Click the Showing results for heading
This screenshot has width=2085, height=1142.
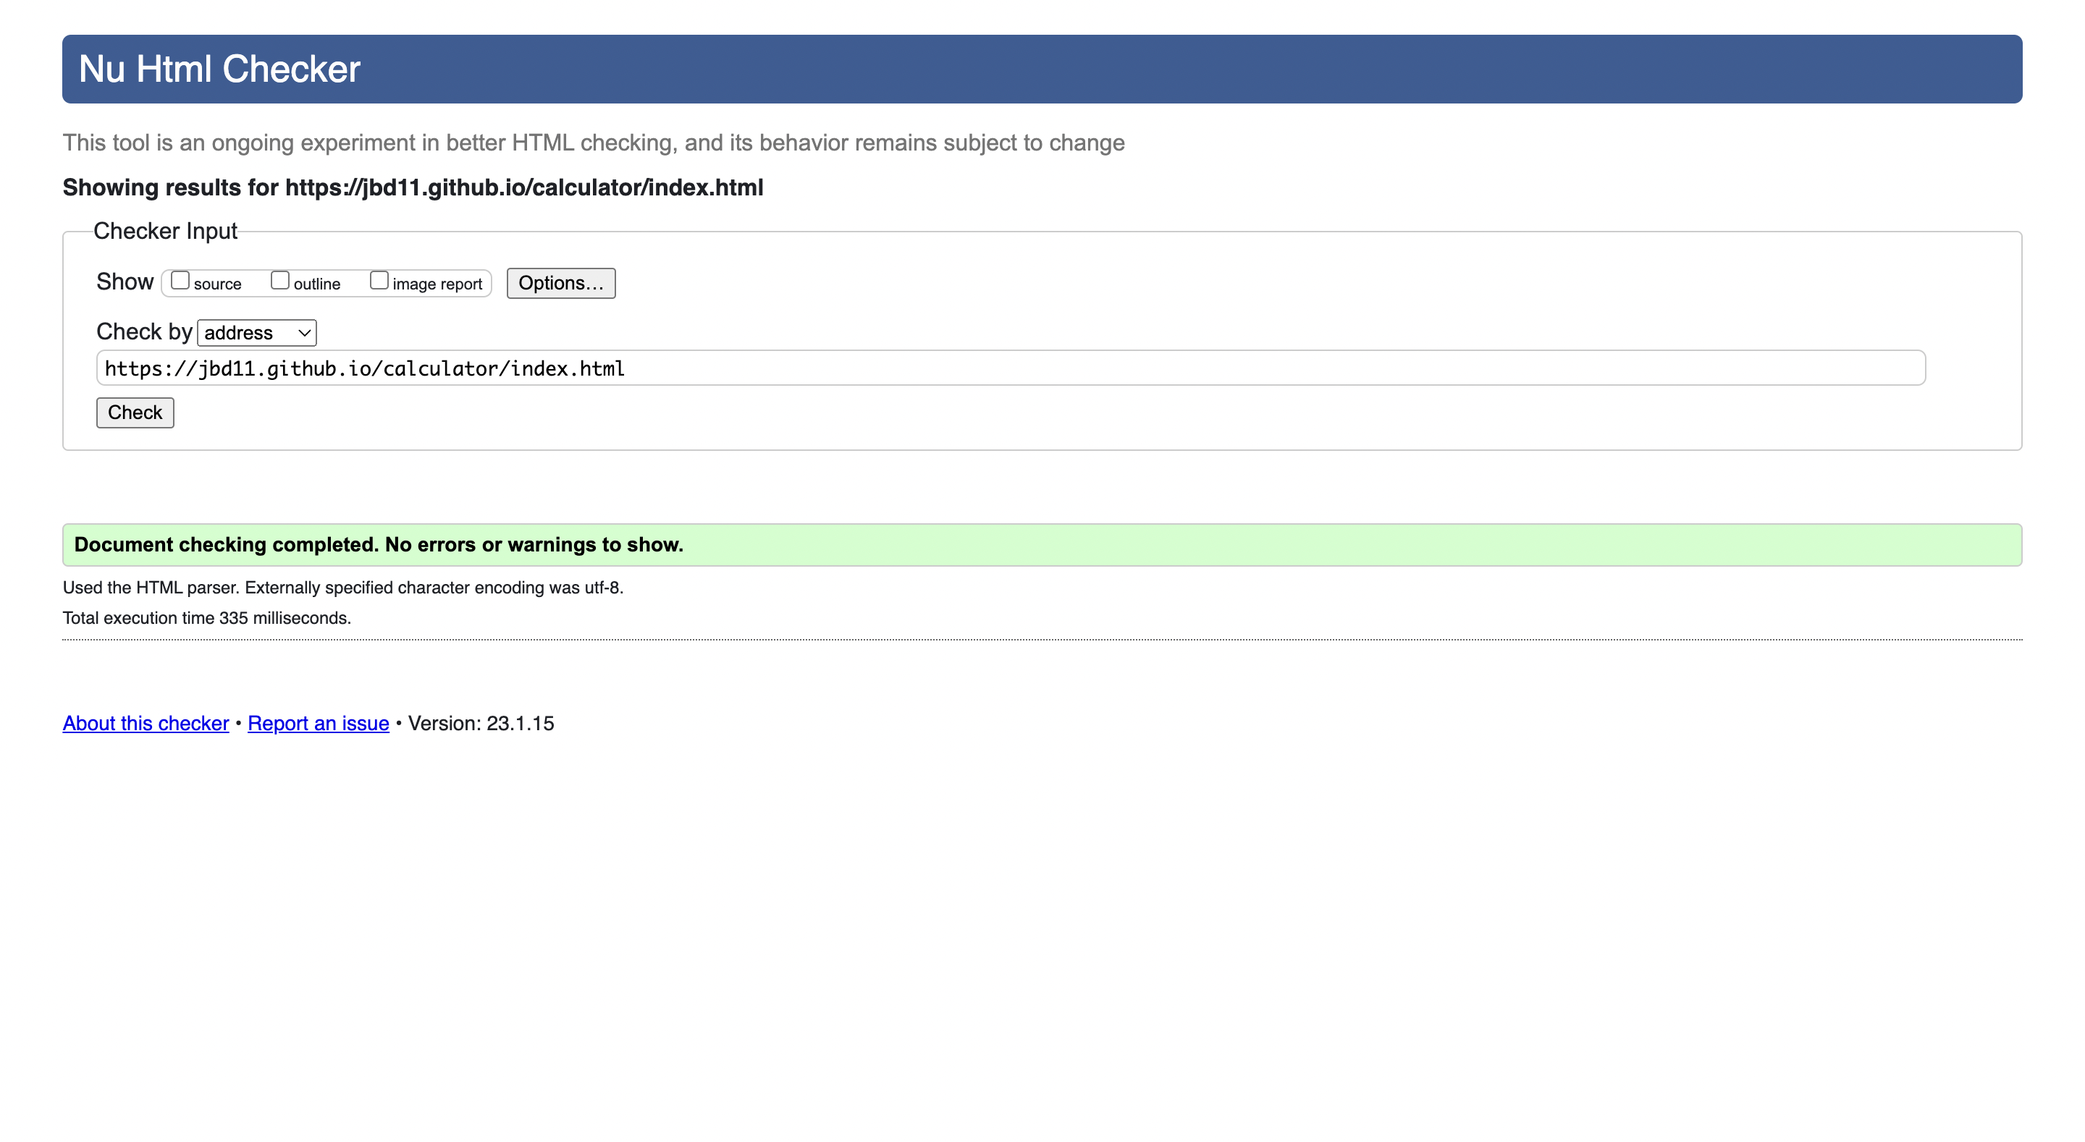tap(413, 187)
